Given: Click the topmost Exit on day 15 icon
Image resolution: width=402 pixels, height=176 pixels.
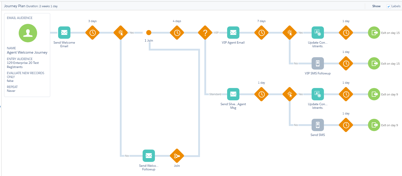Looking at the screenshot, I should pos(374,33).
